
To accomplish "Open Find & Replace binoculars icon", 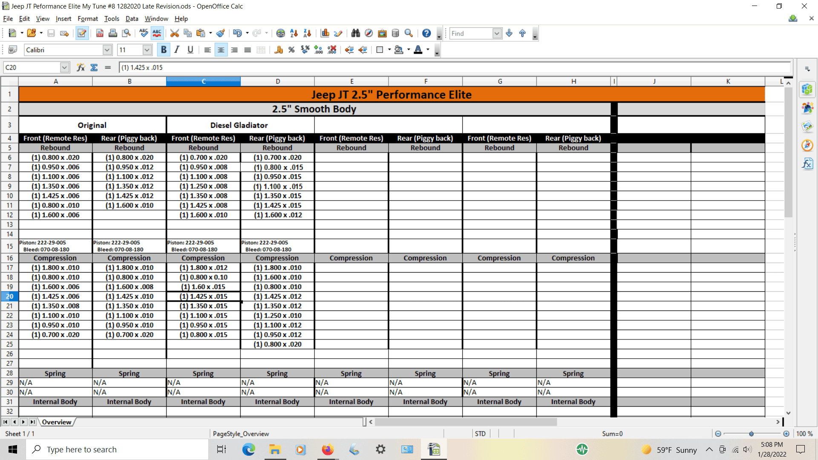I will [356, 33].
